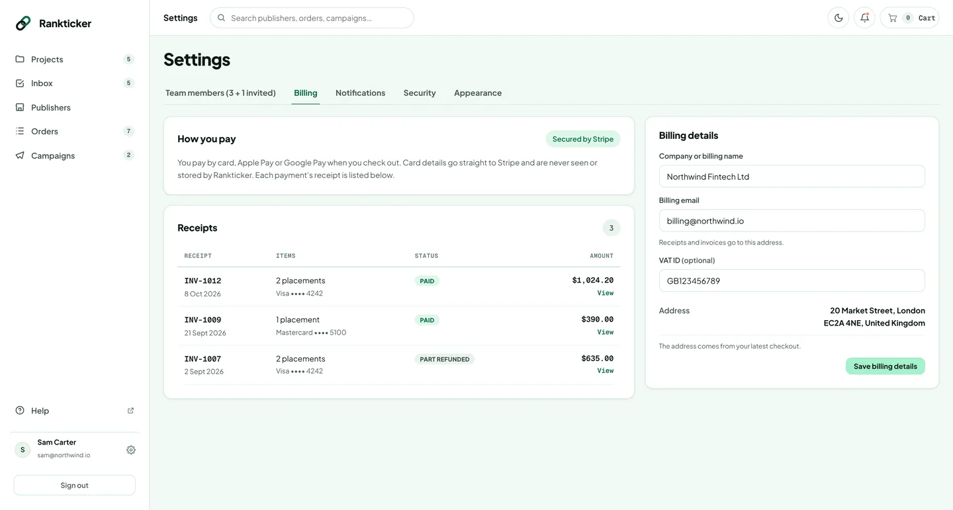Screen dimensions: 953x510
Task: Open notifications via the bell icon
Action: (x=864, y=18)
